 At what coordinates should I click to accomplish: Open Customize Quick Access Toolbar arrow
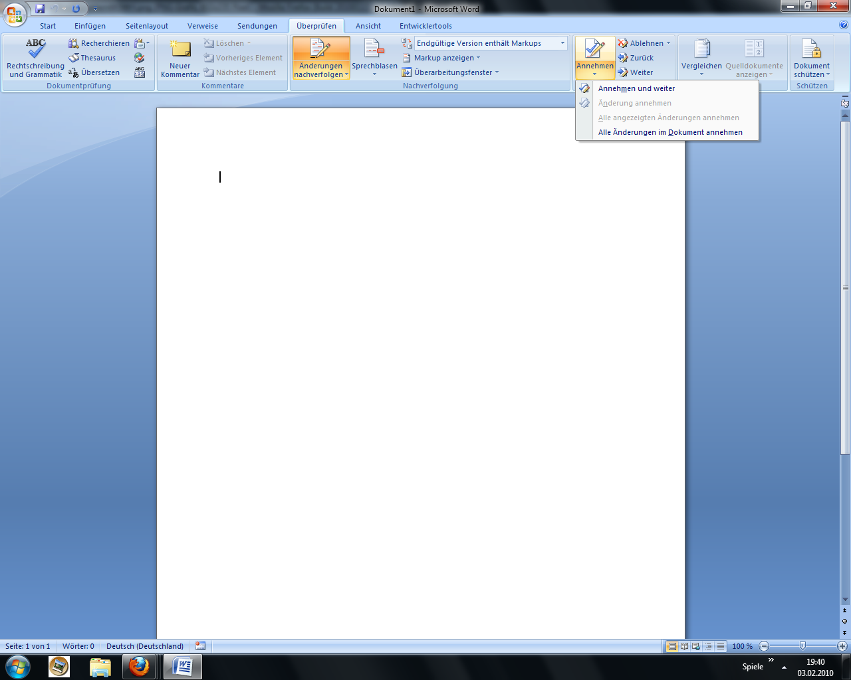(x=95, y=9)
